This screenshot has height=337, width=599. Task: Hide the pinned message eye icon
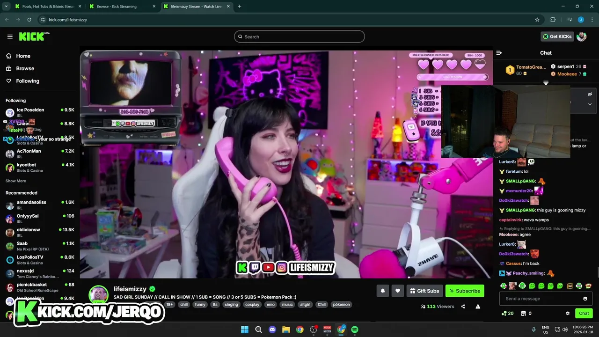point(590,94)
